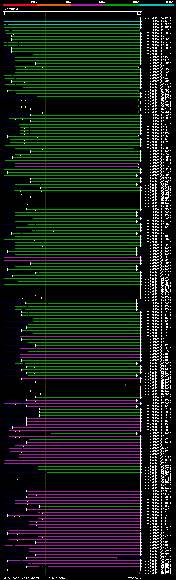Select hit UniRef100_B9MTA8
The width and height of the screenshot is (176, 580).
(158, 109)
